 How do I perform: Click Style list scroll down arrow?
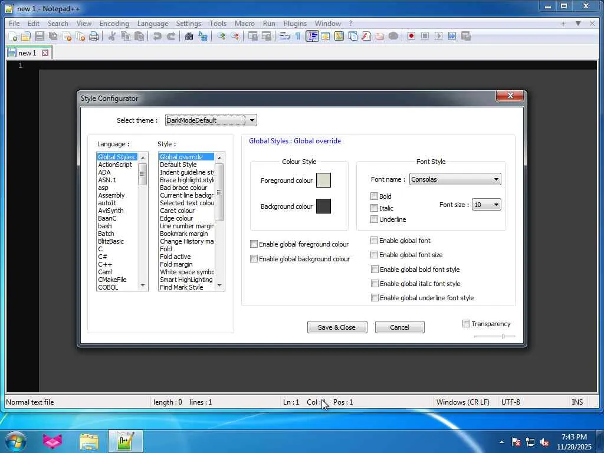pyautogui.click(x=219, y=285)
